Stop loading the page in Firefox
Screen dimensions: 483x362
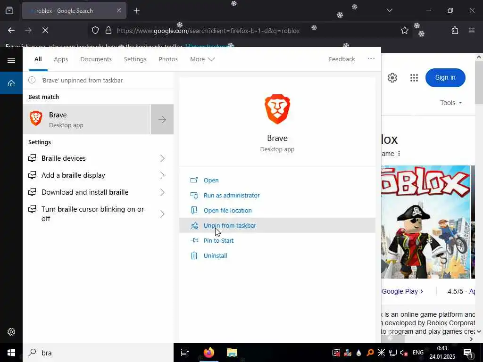[x=45, y=30]
